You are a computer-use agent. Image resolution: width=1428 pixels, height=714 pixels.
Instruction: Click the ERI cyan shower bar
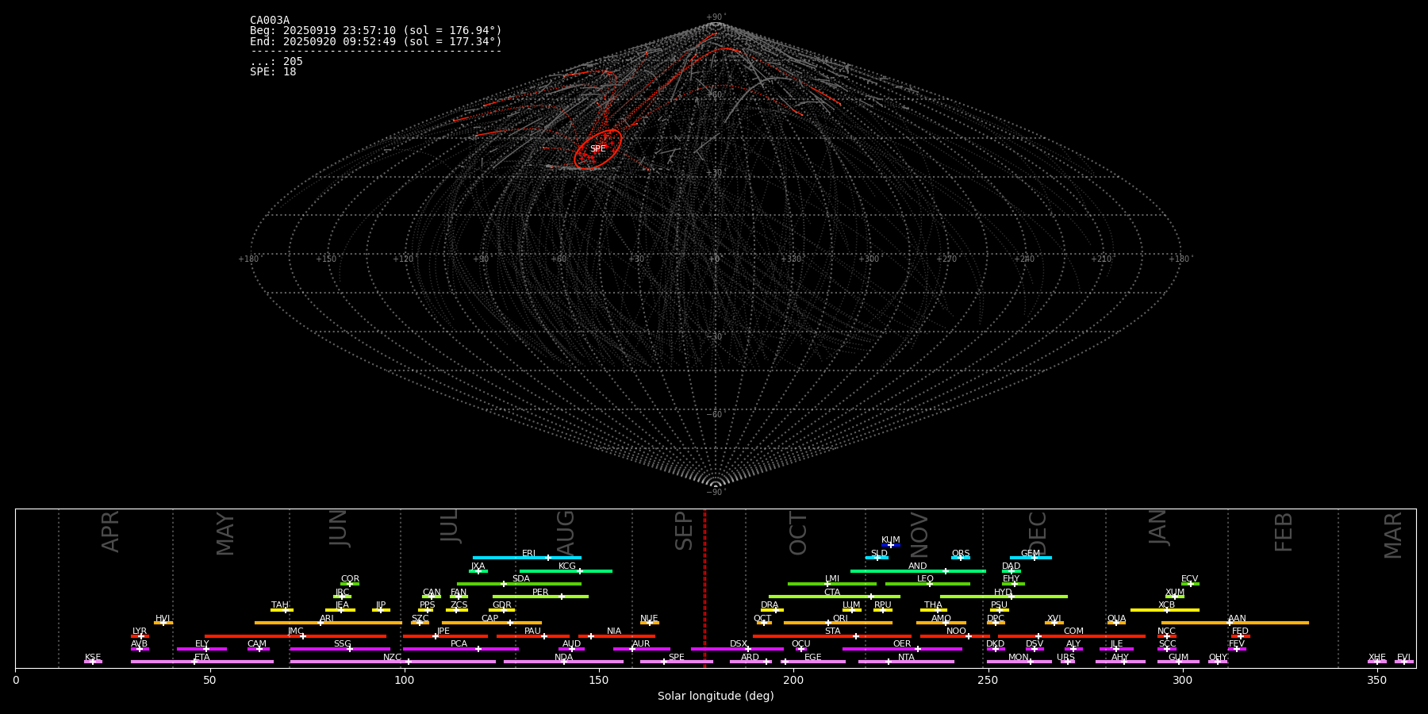(x=527, y=558)
